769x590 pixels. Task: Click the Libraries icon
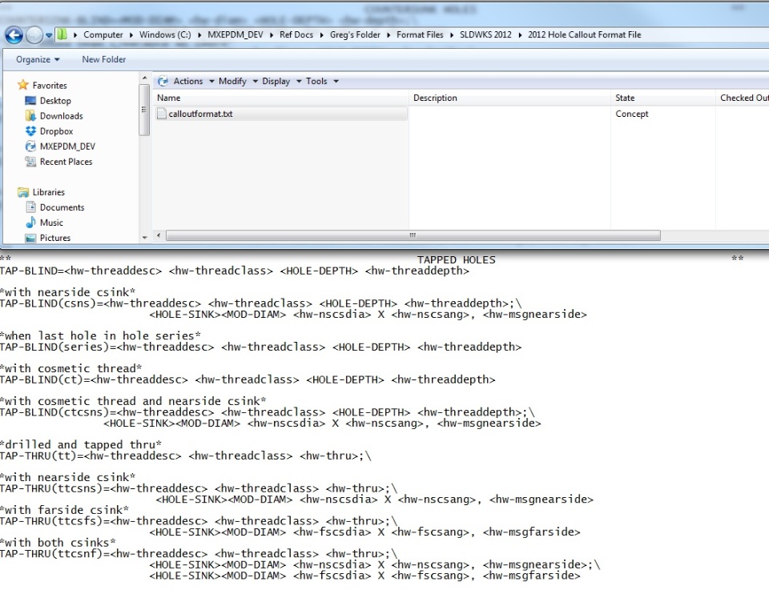point(22,192)
